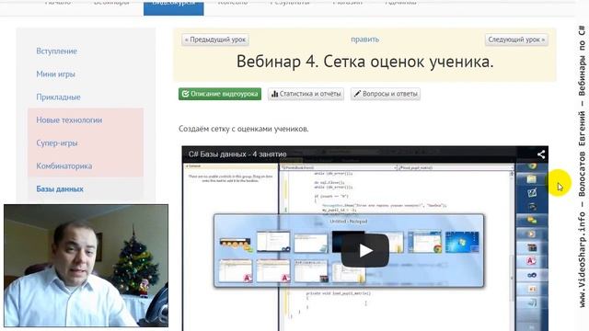The height and width of the screenshot is (331, 589).
Task: Open the Описание видеоурока button
Action: point(220,94)
